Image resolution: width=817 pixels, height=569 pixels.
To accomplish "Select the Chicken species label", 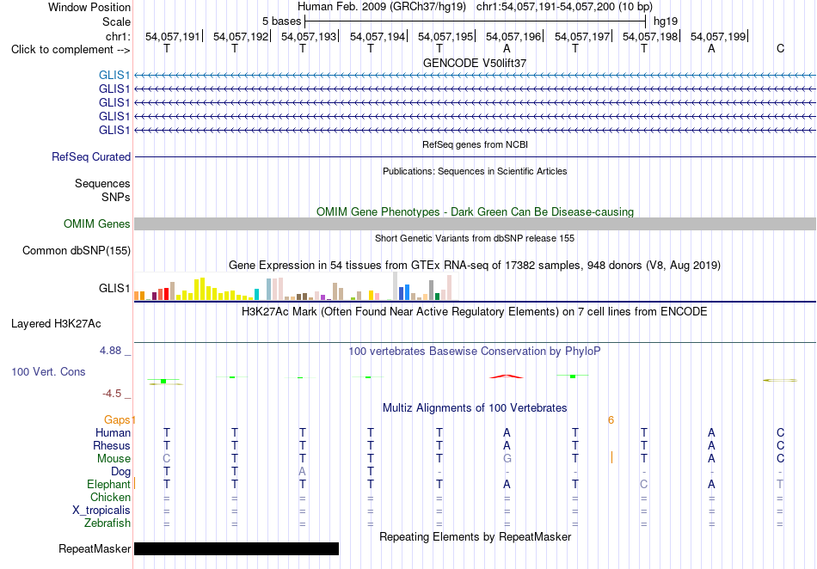I will tap(110, 497).
